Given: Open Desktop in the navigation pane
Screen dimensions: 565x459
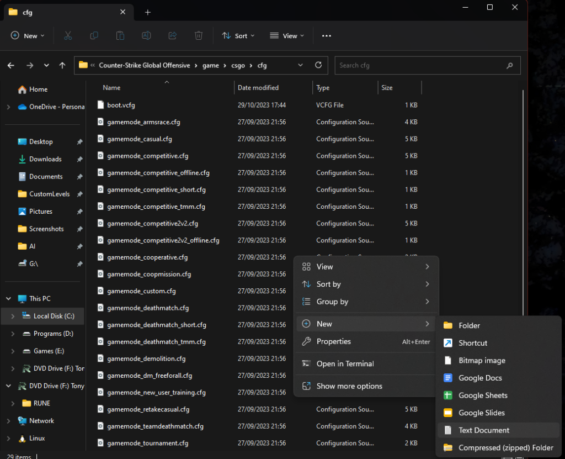Looking at the screenshot, I should pos(41,142).
